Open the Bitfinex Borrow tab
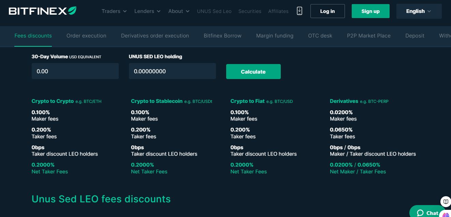This screenshot has height=217, width=451. pos(222,36)
